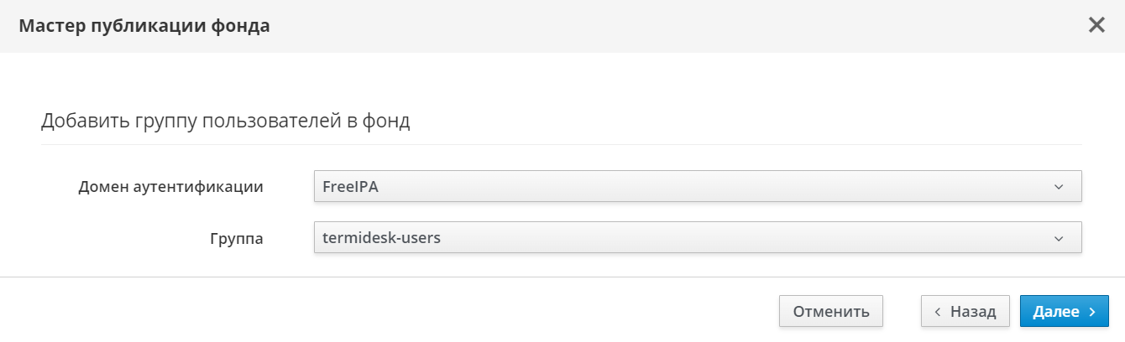Click empty footer area left of Отменить
This screenshot has height=342, width=1125.
420,311
